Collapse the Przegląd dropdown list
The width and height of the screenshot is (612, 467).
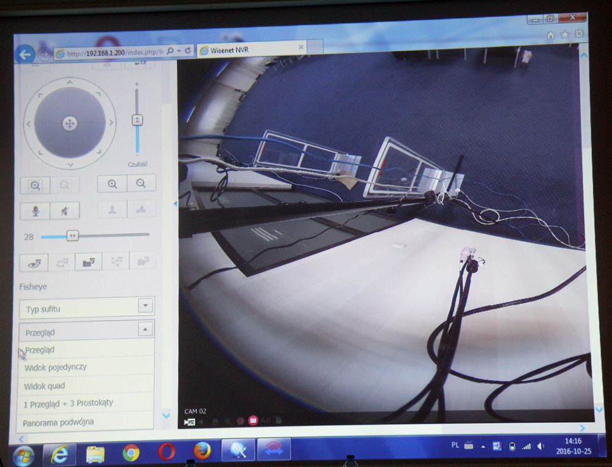click(x=146, y=330)
